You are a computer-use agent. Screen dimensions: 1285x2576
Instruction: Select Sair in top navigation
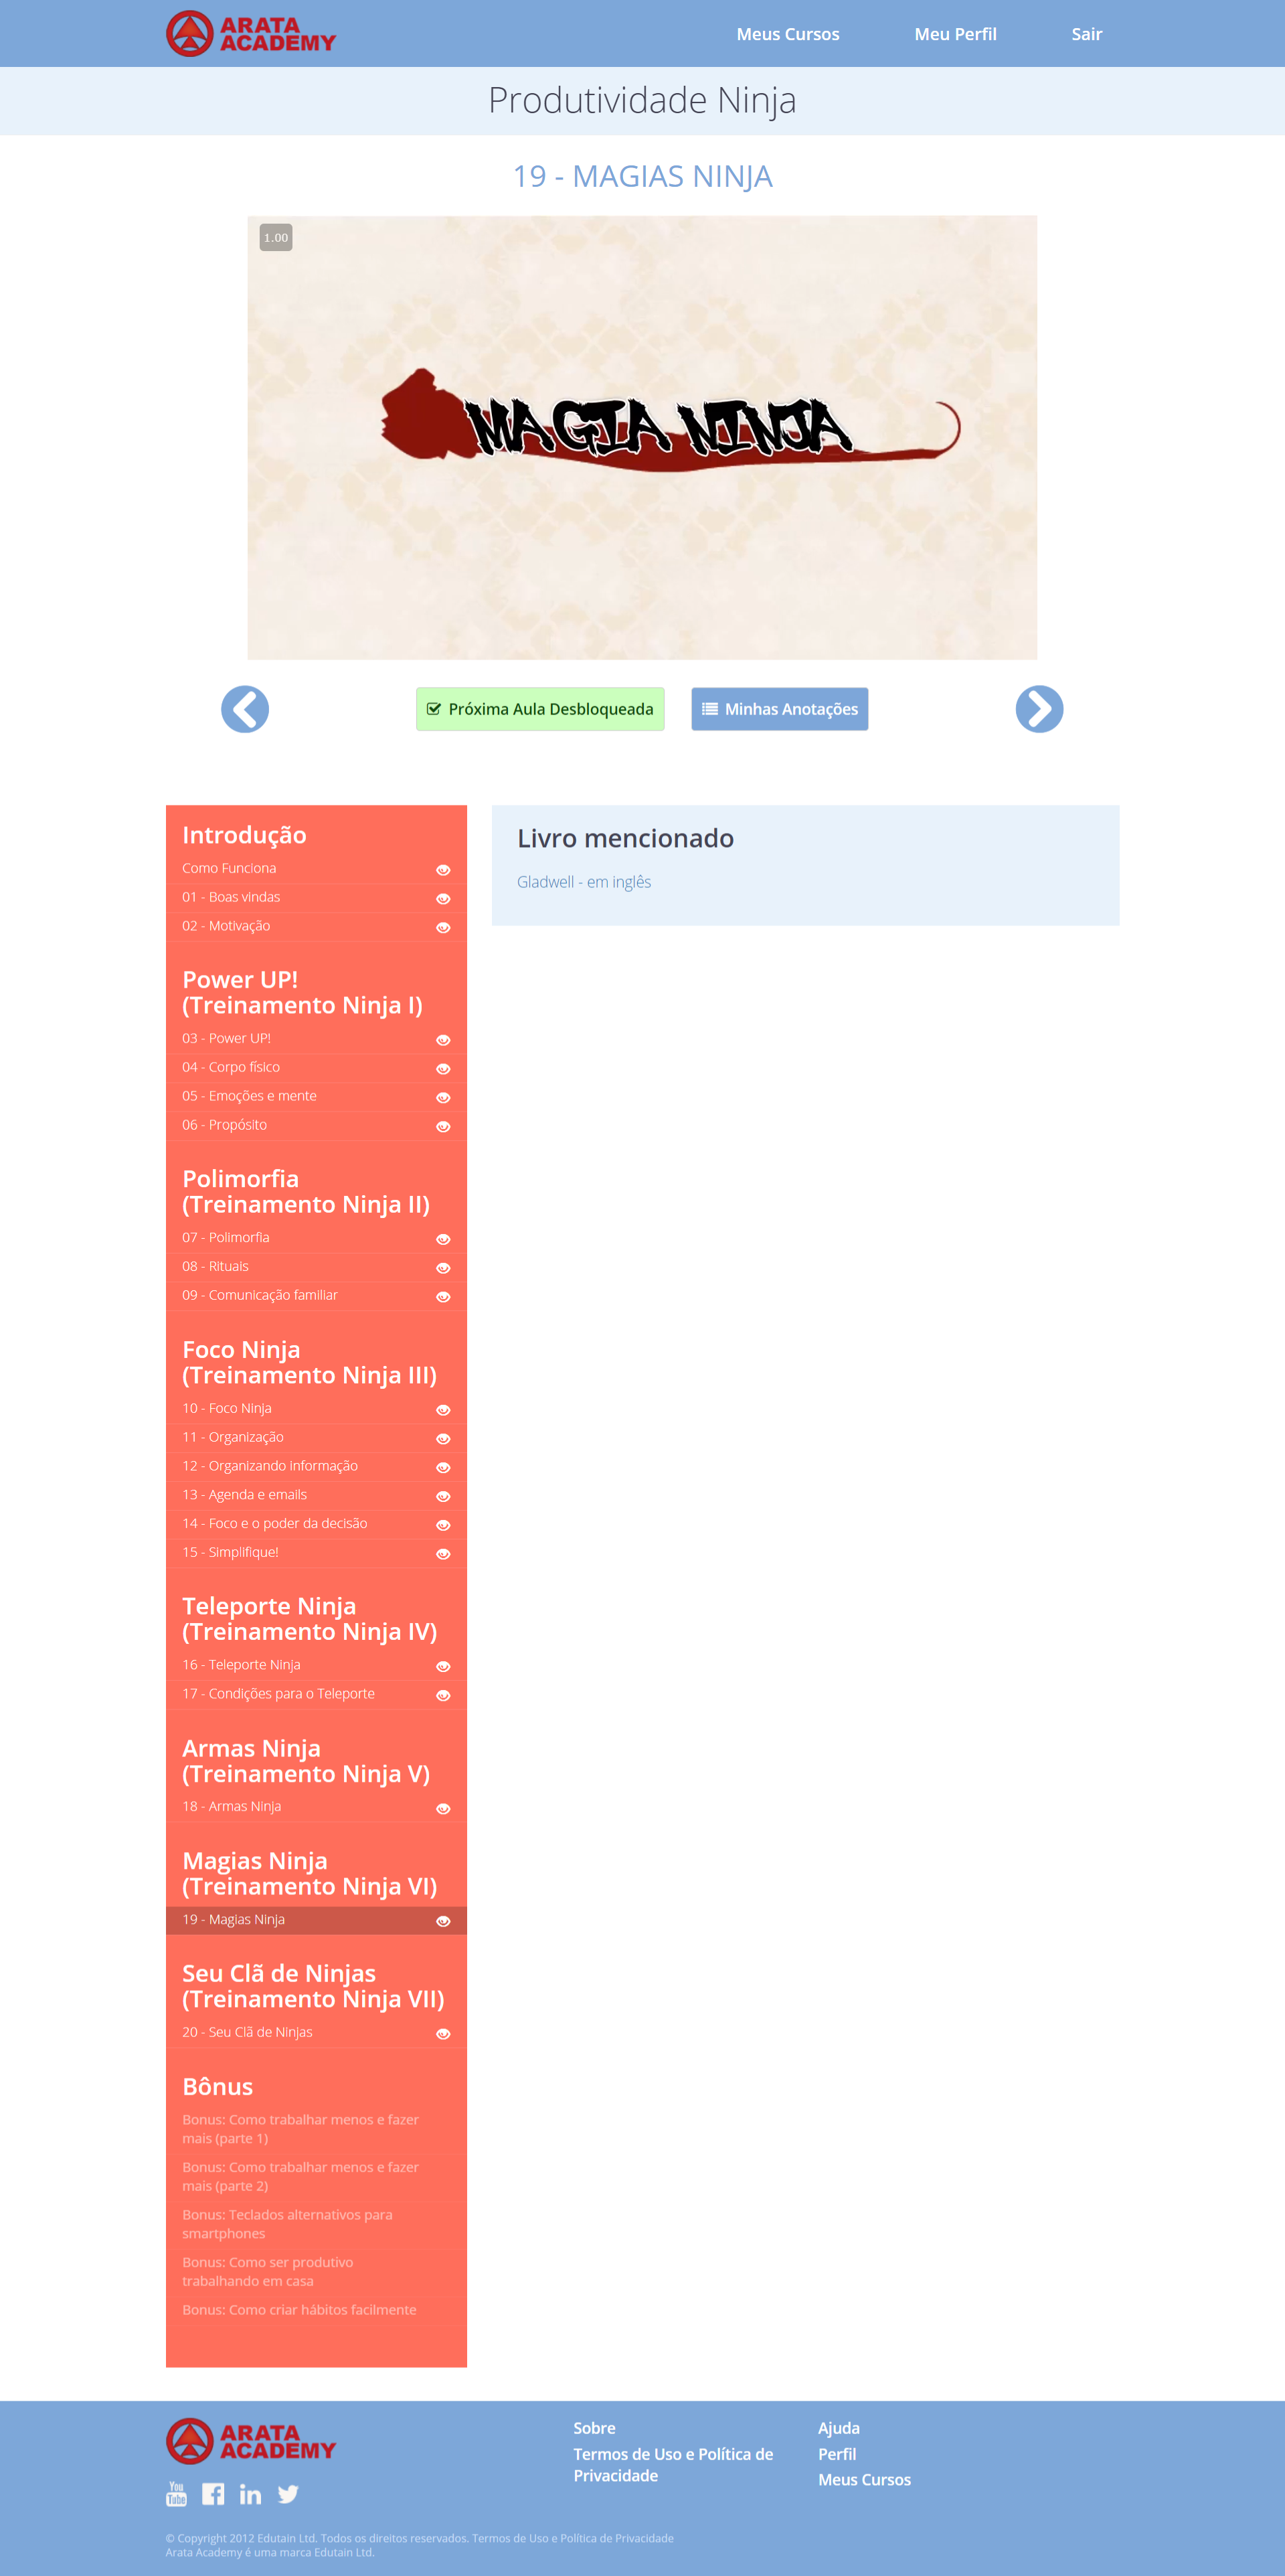pos(1087,34)
